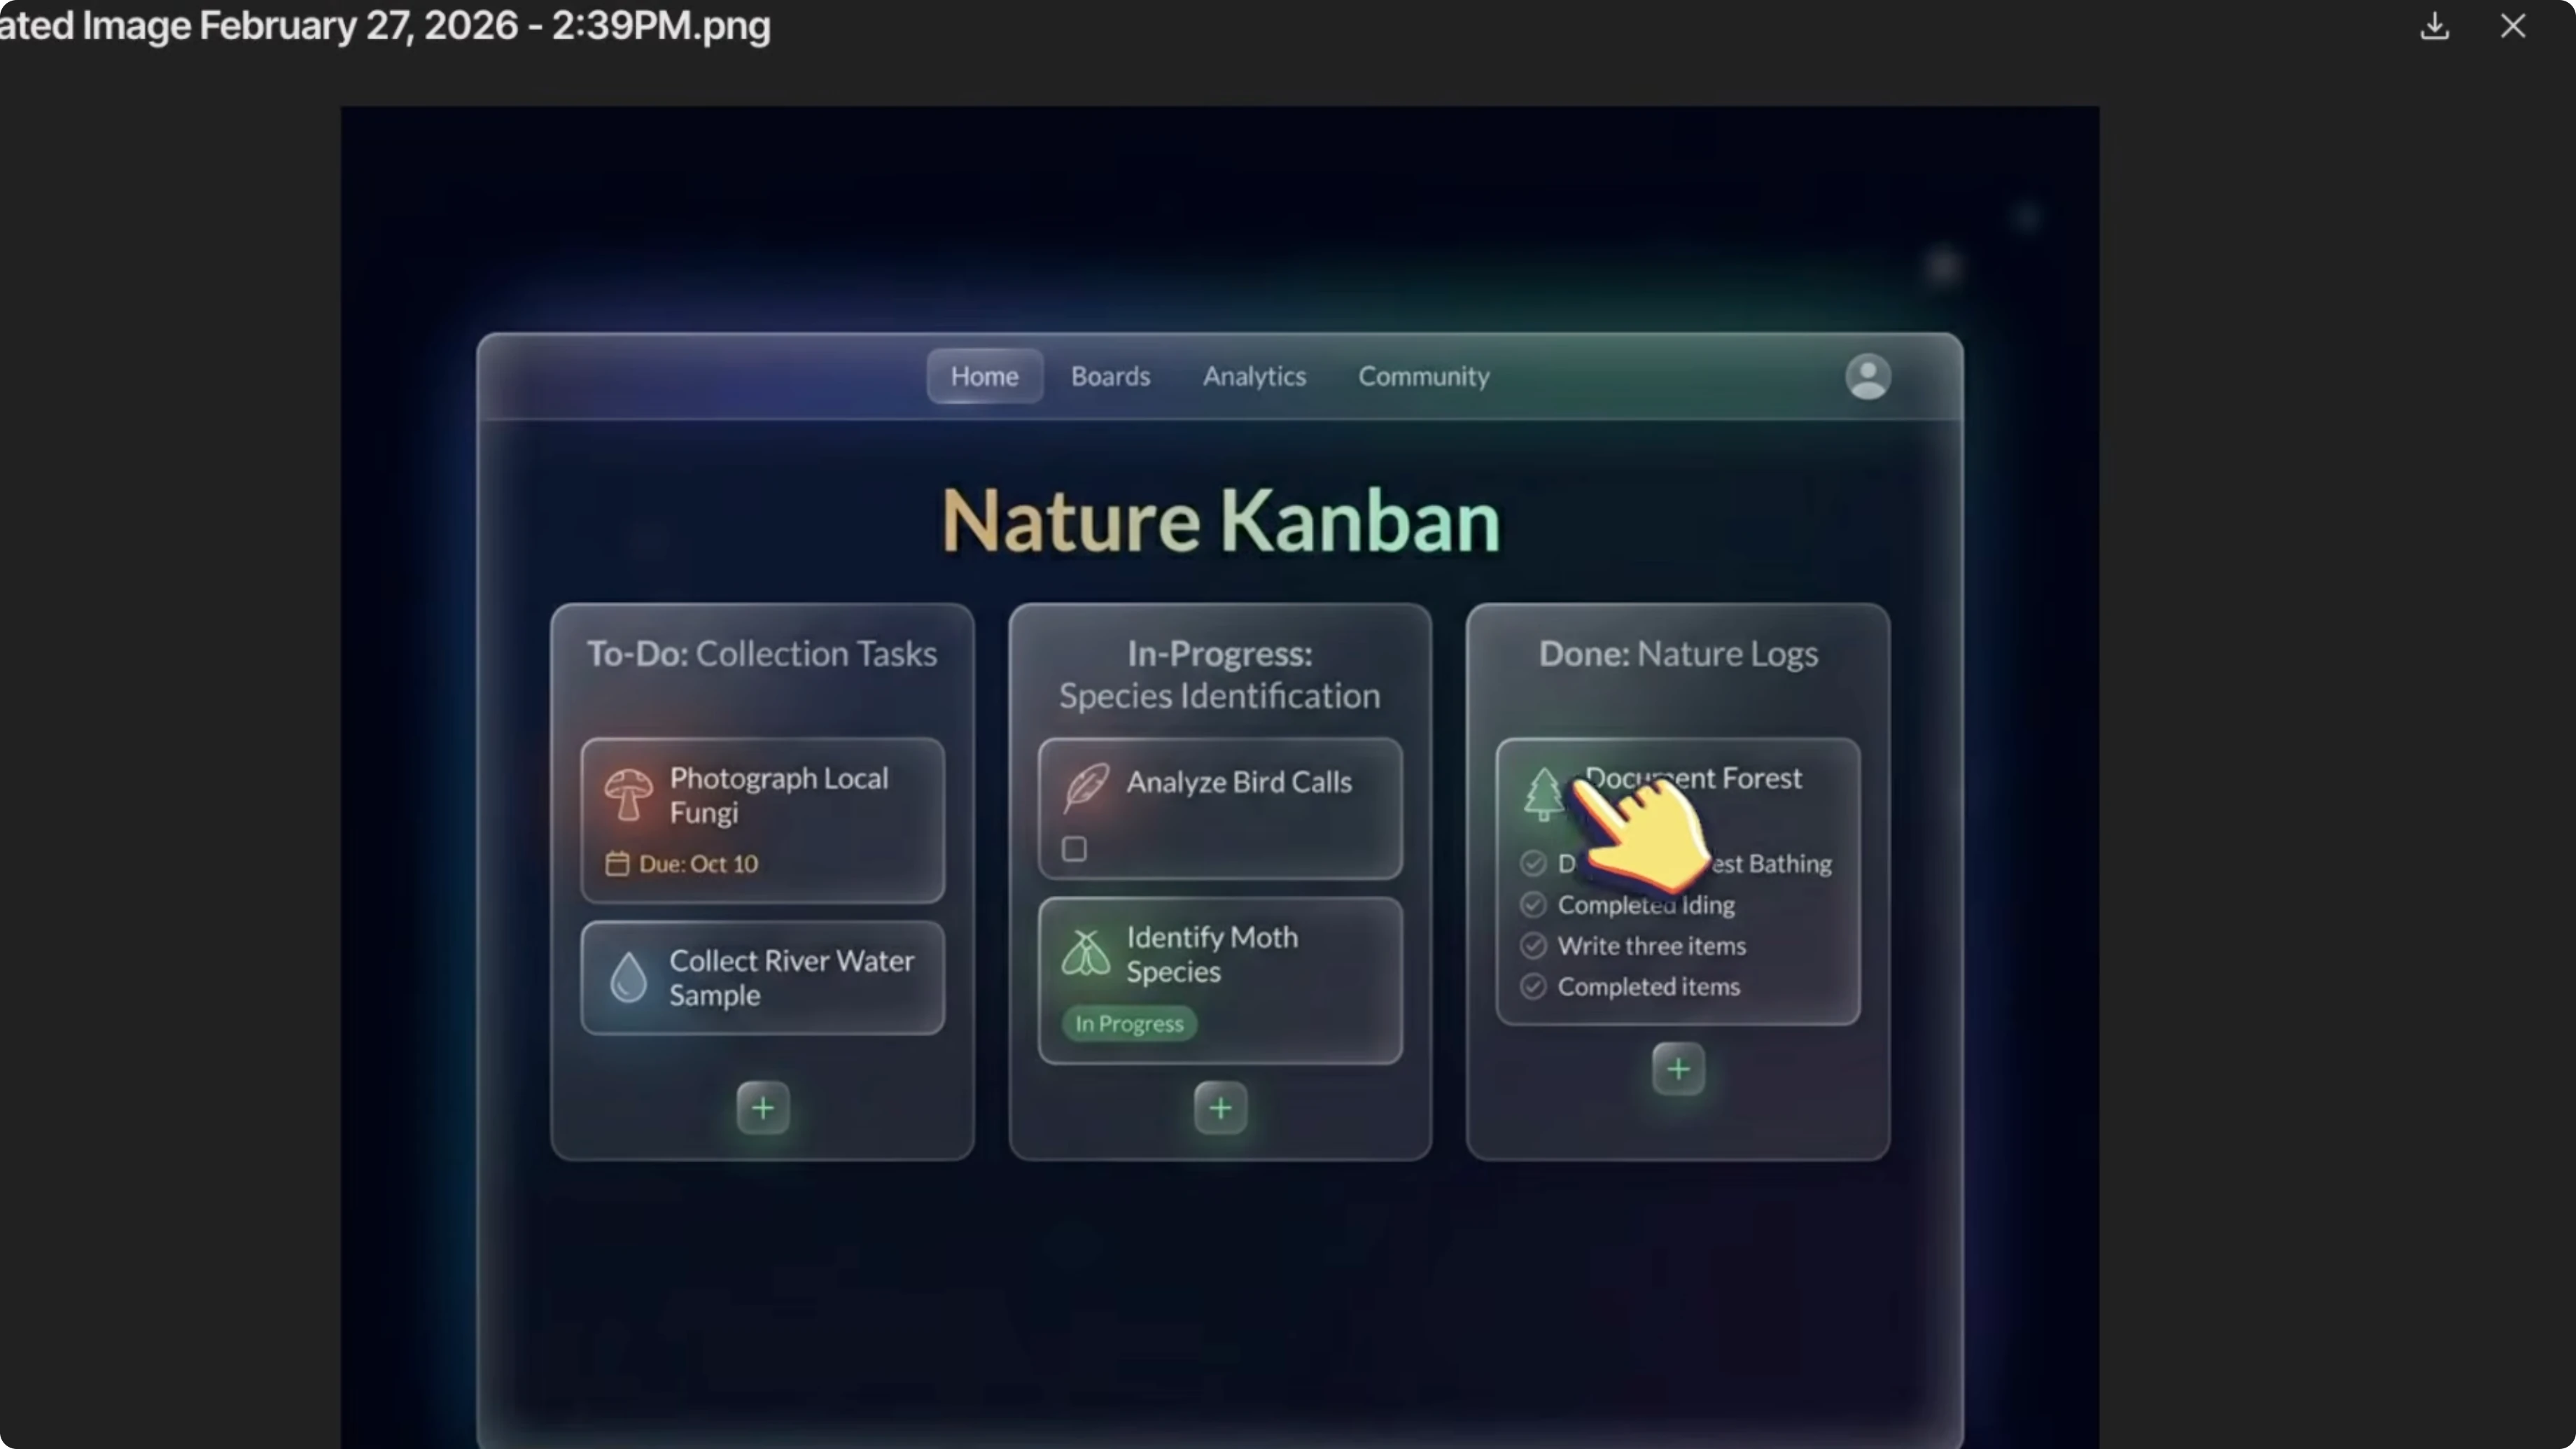
Task: Click the download icon at top right
Action: [2434, 27]
